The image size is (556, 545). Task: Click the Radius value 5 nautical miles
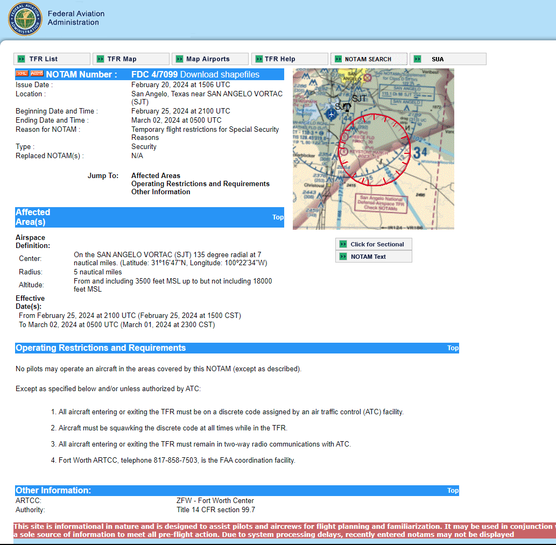[98, 272]
